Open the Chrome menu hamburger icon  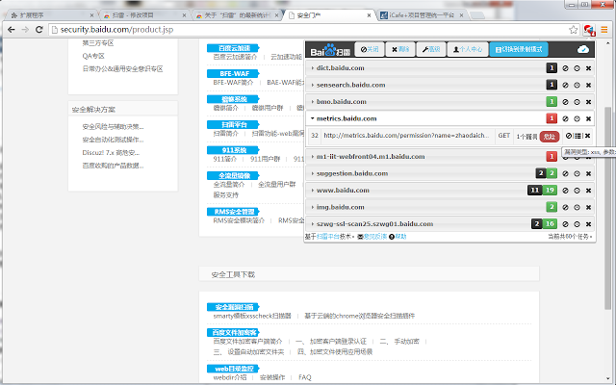pos(604,30)
